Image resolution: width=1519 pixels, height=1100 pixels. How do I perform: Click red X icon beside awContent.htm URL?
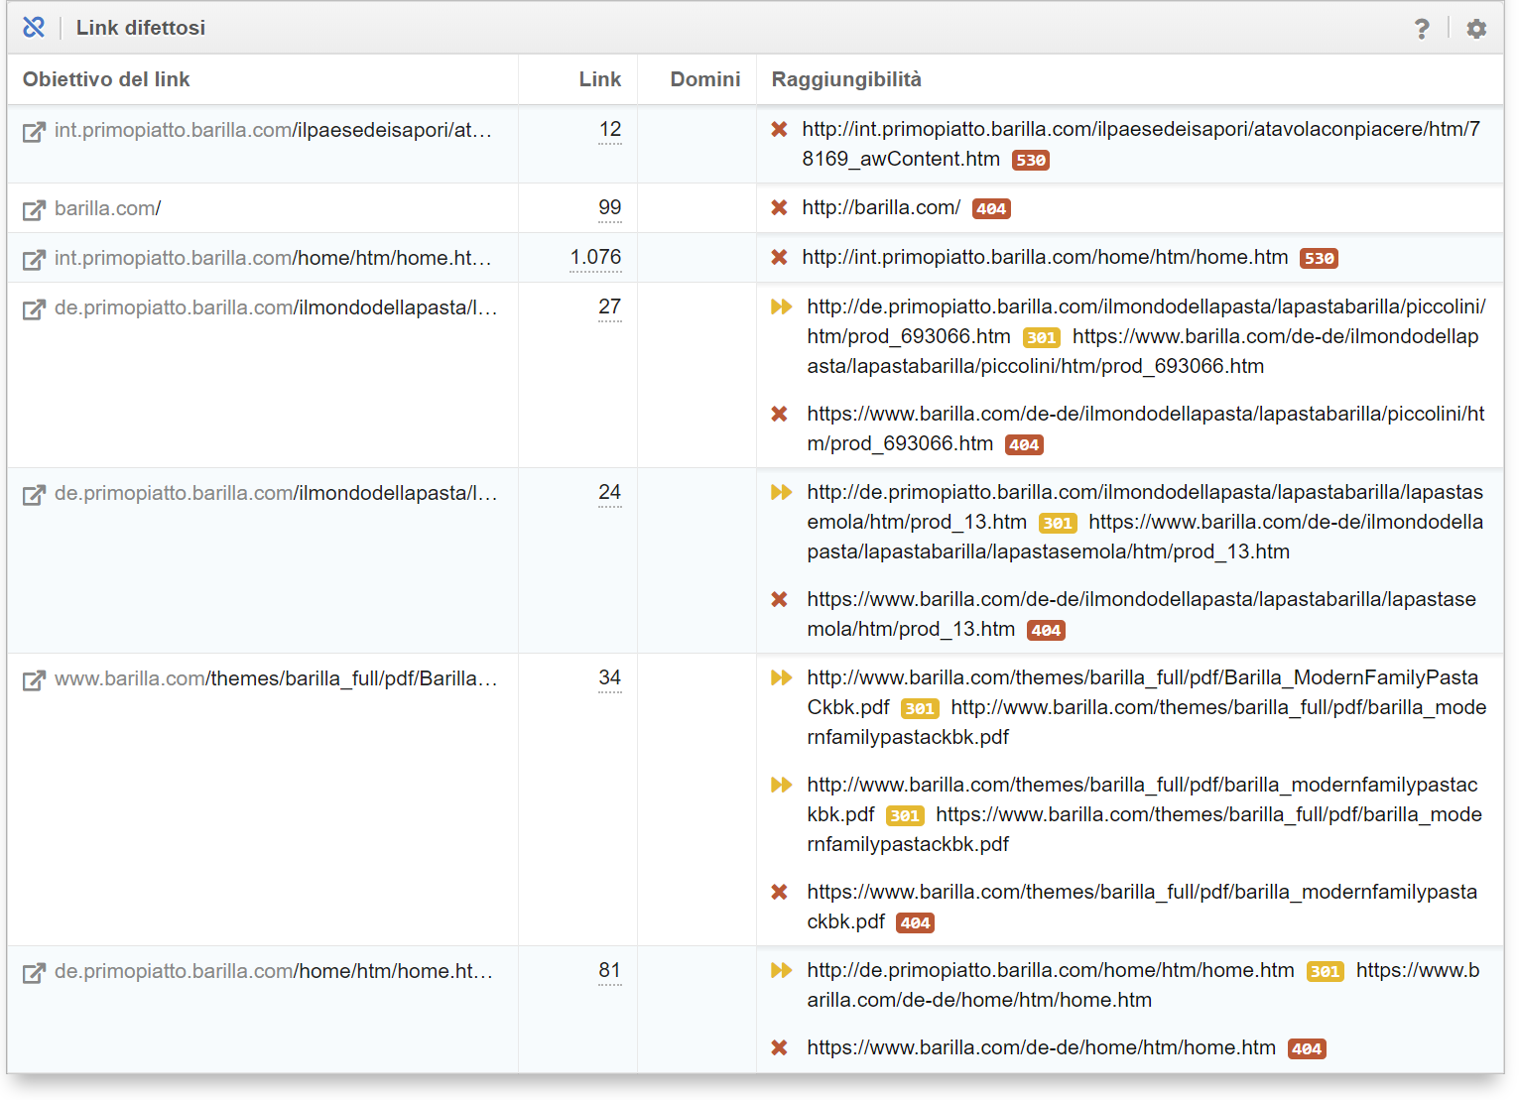pos(780,129)
